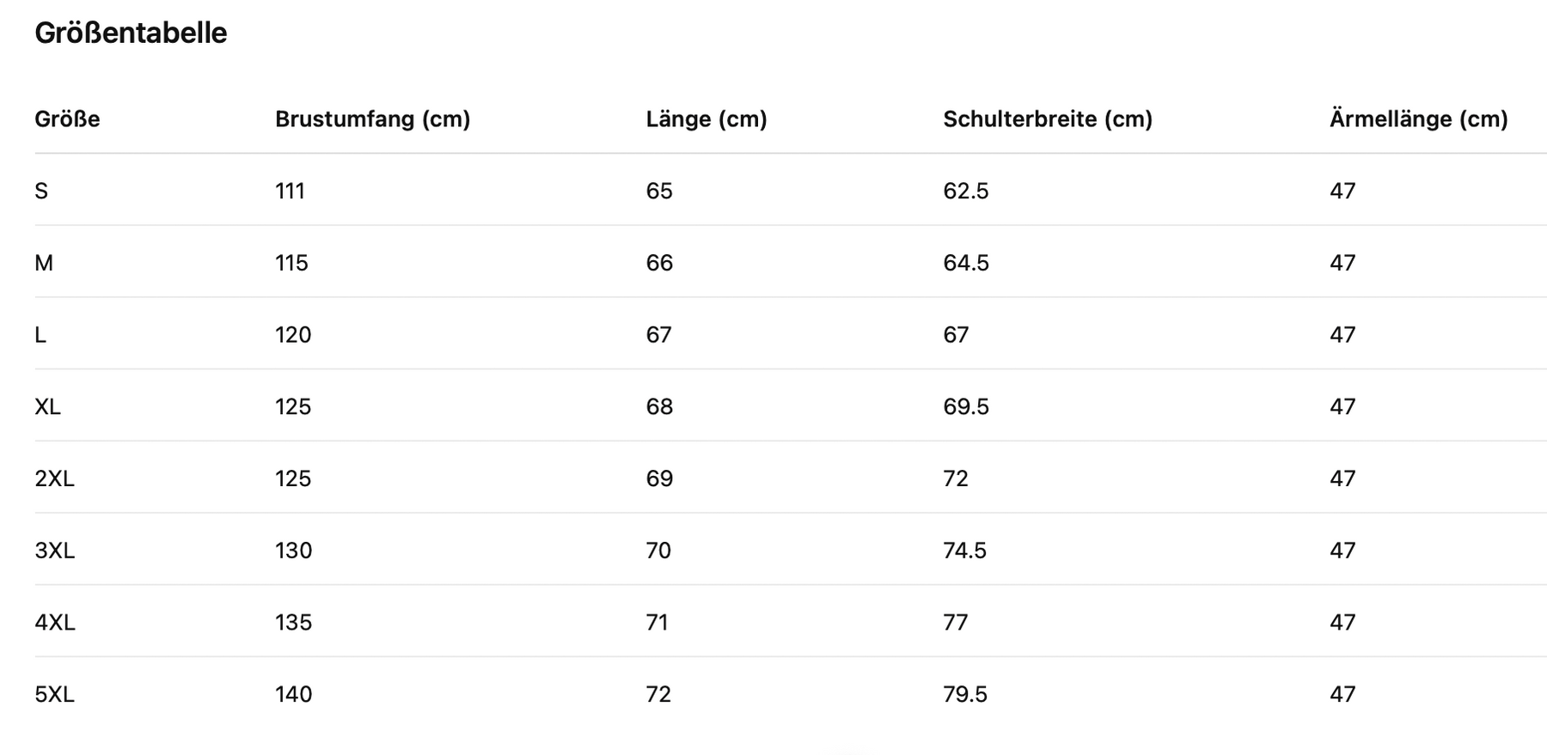The width and height of the screenshot is (1547, 755).
Task: Select the Länge value 66
Action: coord(659,263)
